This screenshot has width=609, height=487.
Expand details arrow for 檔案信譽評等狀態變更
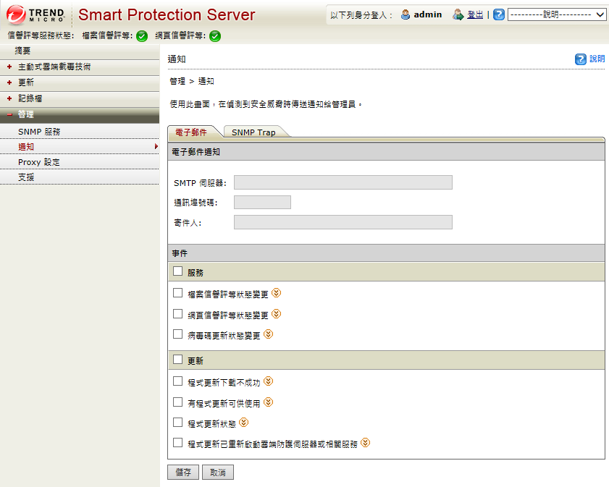coord(276,293)
